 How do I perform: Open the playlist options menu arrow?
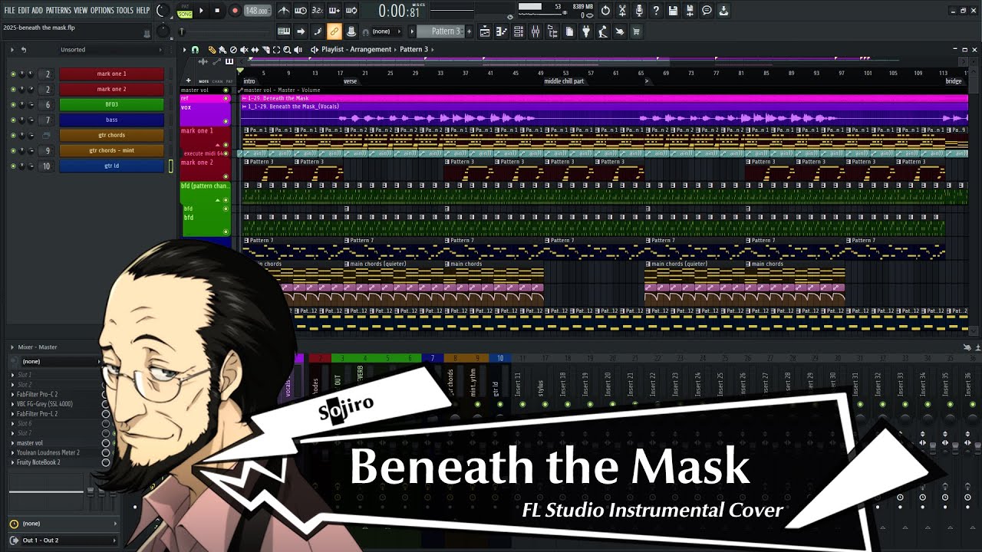tap(184, 49)
